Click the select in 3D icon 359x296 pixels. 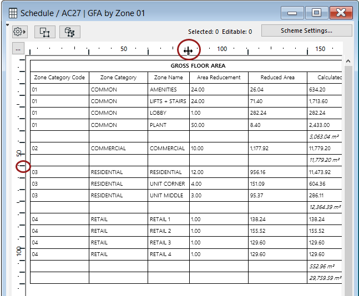(69, 32)
